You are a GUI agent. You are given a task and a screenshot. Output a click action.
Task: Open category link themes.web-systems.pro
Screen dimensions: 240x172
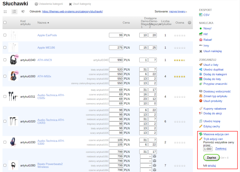point(73,12)
